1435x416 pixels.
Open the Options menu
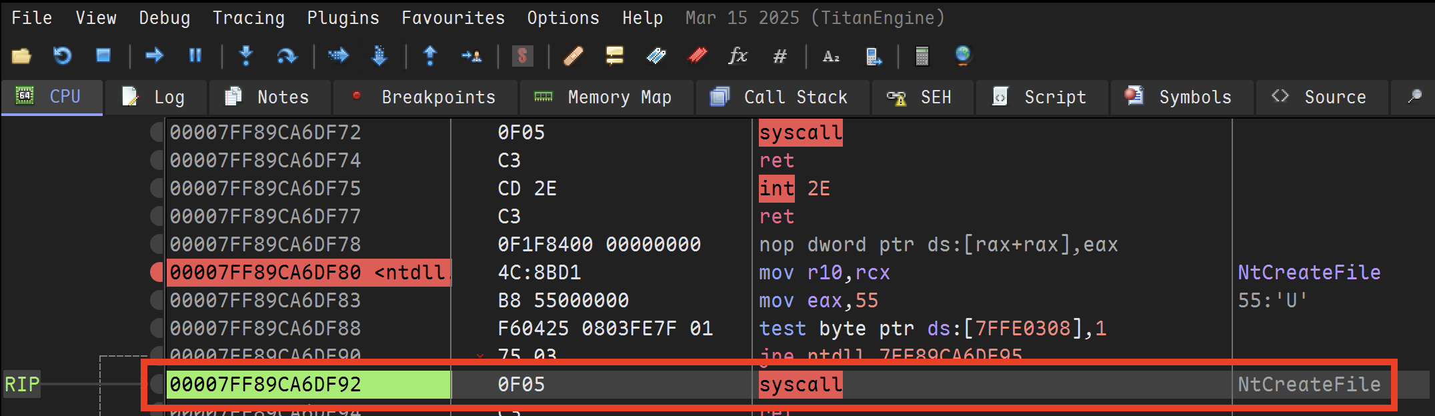click(x=563, y=18)
